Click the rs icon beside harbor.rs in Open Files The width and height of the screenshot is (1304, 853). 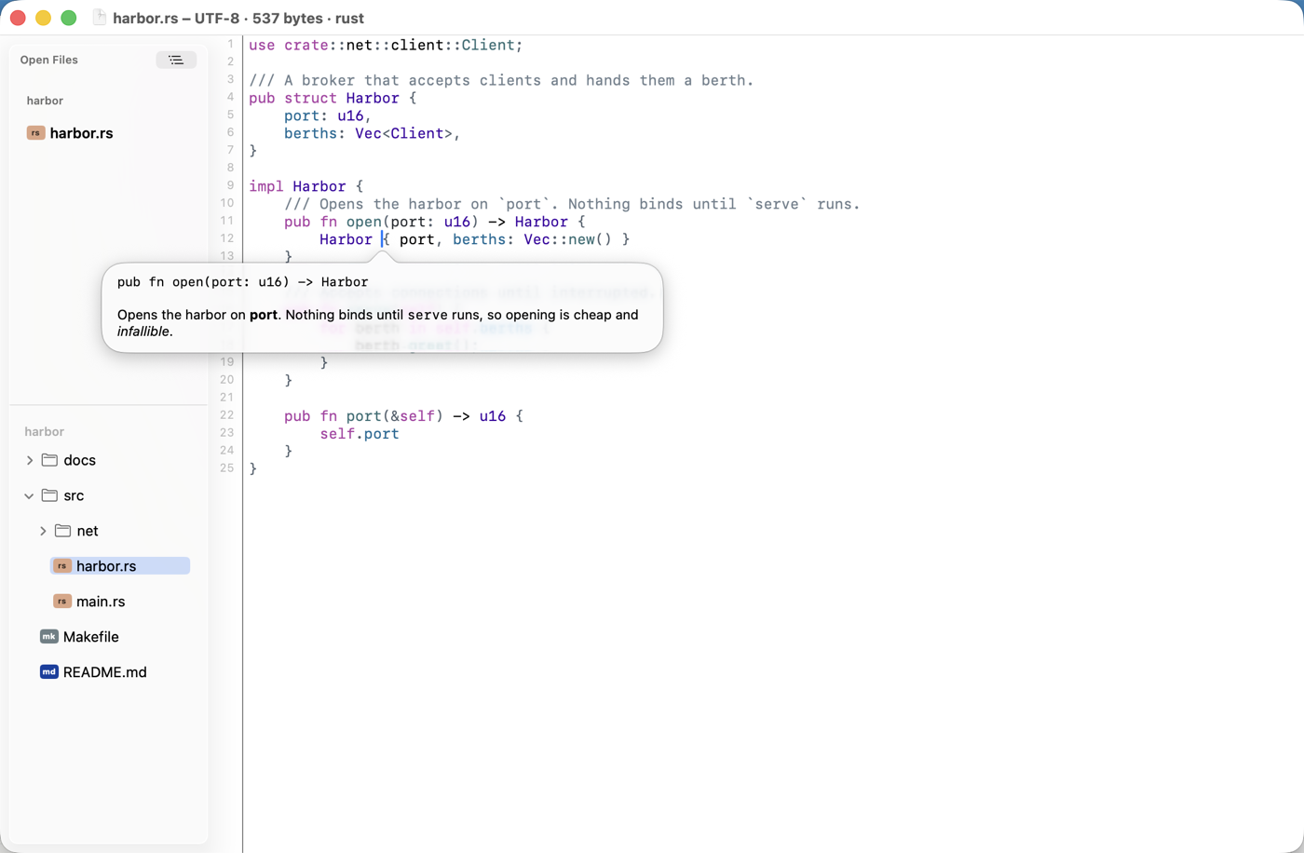(x=35, y=133)
